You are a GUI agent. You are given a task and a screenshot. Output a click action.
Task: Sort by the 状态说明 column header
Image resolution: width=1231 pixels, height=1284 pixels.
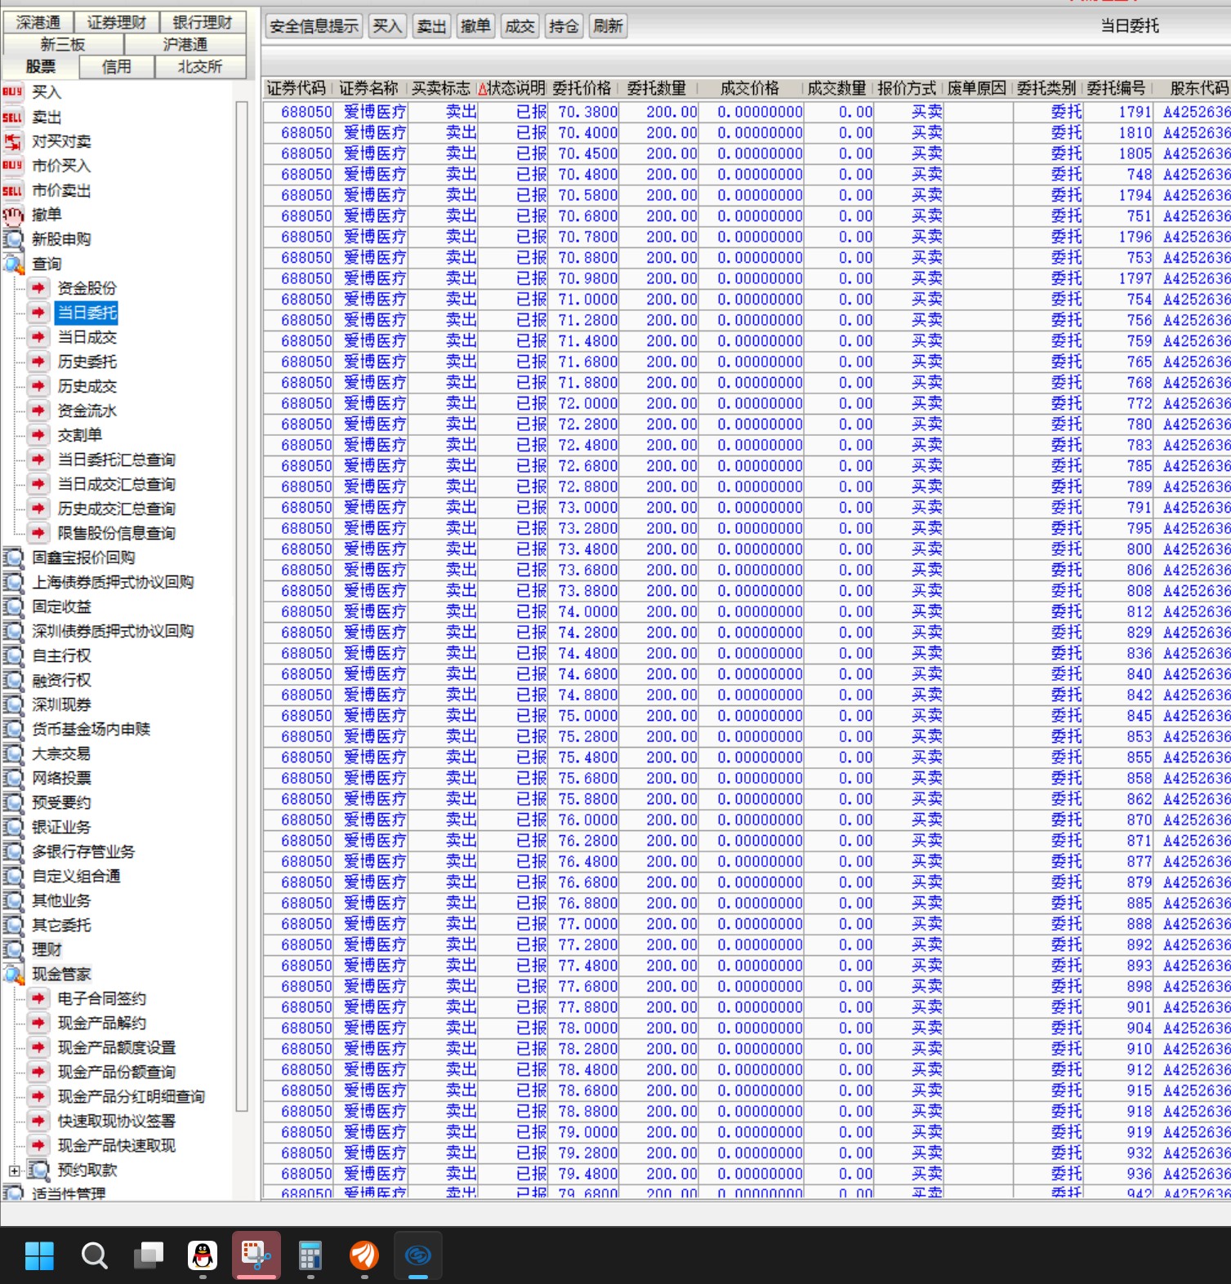(x=512, y=88)
